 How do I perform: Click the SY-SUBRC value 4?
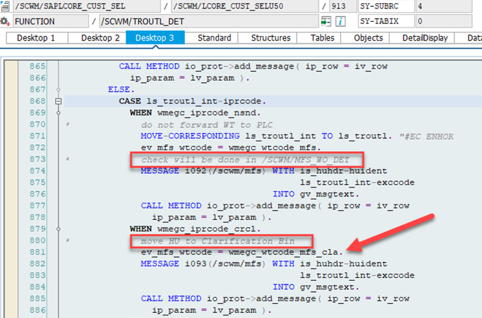click(x=443, y=6)
